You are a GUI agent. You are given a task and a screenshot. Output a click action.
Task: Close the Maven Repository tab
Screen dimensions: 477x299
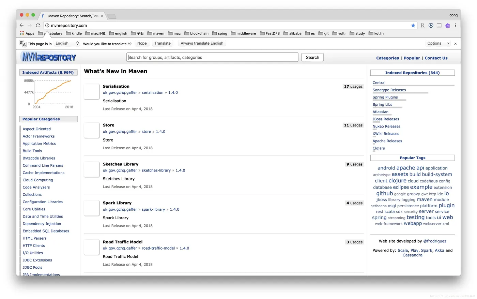pyautogui.click(x=102, y=16)
